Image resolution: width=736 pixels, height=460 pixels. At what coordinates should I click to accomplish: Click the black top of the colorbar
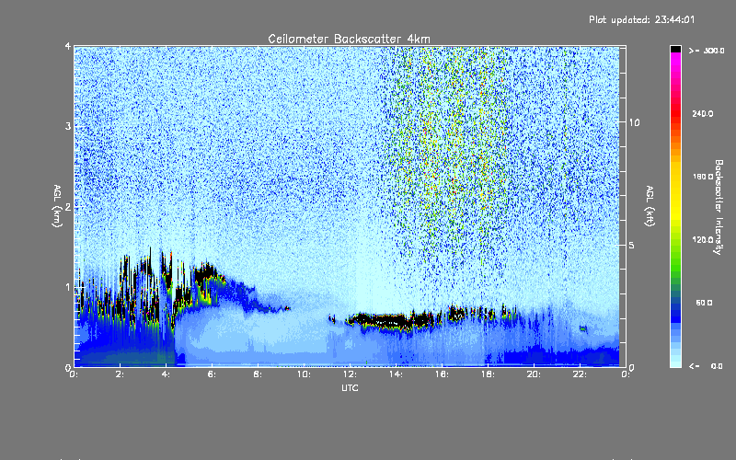coord(675,49)
